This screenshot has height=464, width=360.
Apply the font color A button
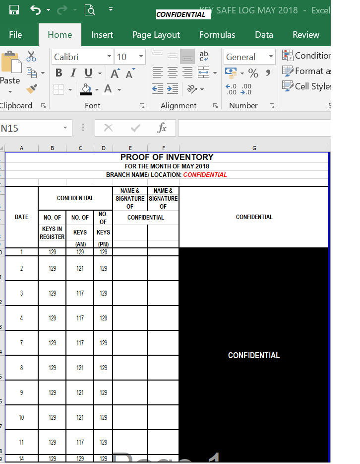[x=108, y=89]
